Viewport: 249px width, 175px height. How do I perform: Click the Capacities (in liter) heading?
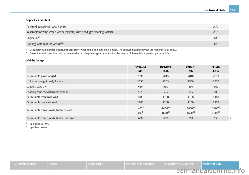coord(38,20)
